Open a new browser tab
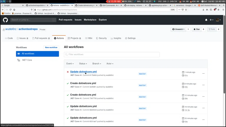Viewport: 226px width, 127px height. click(224, 5)
